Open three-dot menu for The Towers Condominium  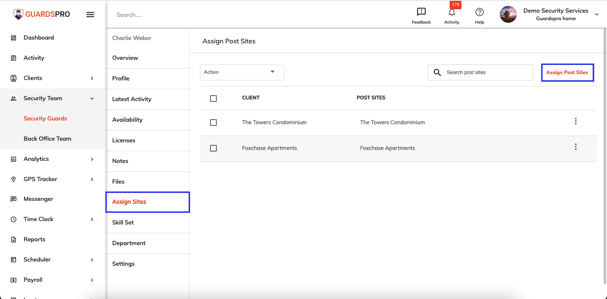pos(575,121)
